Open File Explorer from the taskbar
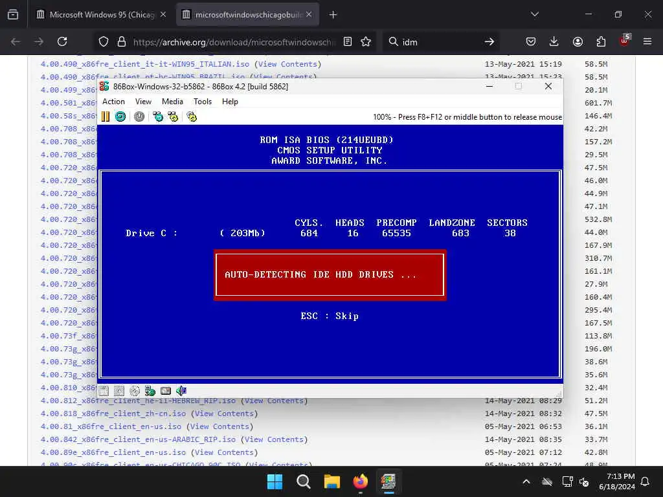 (x=332, y=481)
